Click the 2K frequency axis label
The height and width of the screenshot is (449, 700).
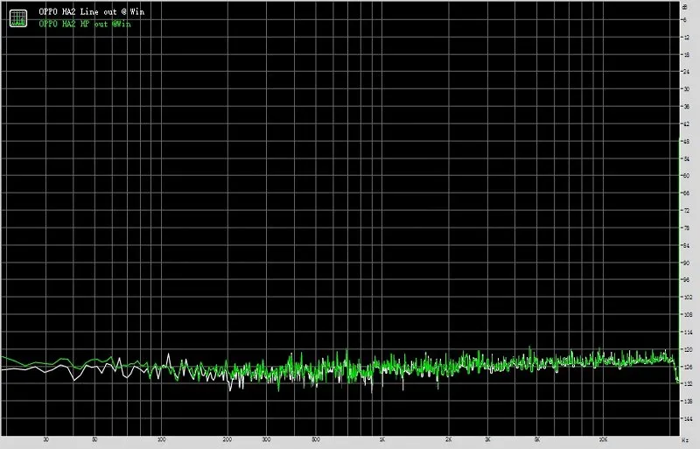tap(448, 439)
